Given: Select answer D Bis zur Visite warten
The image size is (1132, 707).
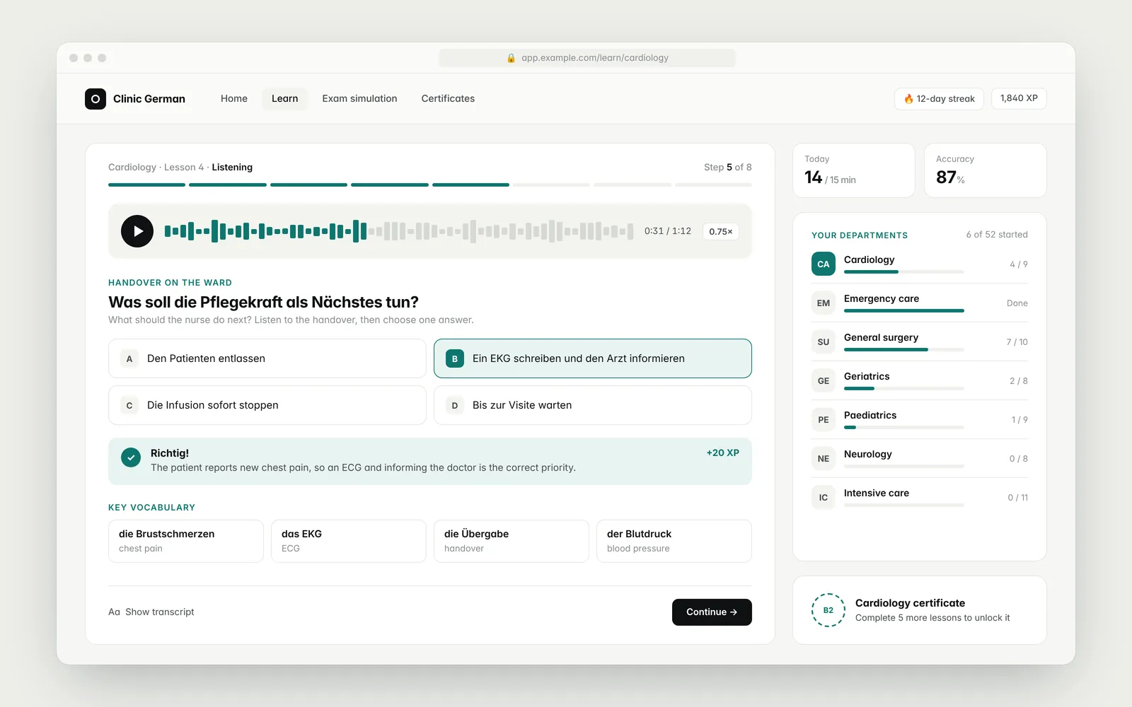Looking at the screenshot, I should point(593,405).
